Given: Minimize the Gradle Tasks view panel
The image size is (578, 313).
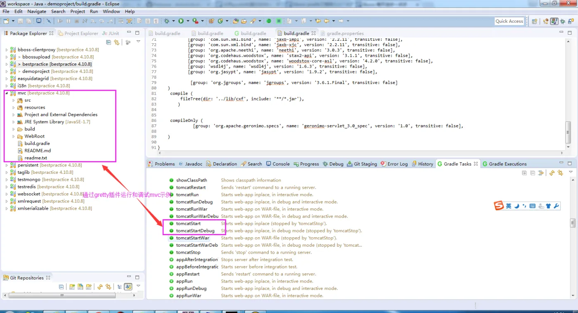Looking at the screenshot, I should 561,163.
